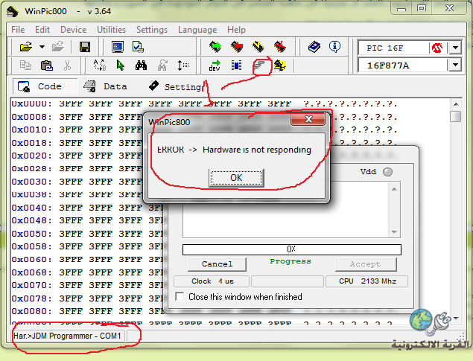Minimize the WinPic800 main window
Viewport: 473px width, 361px height.
click(x=401, y=8)
